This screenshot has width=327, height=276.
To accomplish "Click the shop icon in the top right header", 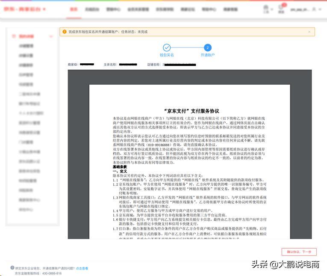I will (266, 9).
